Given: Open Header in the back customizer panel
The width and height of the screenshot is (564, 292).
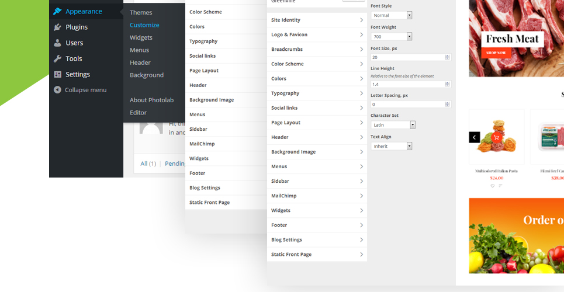Looking at the screenshot, I should [x=226, y=85].
